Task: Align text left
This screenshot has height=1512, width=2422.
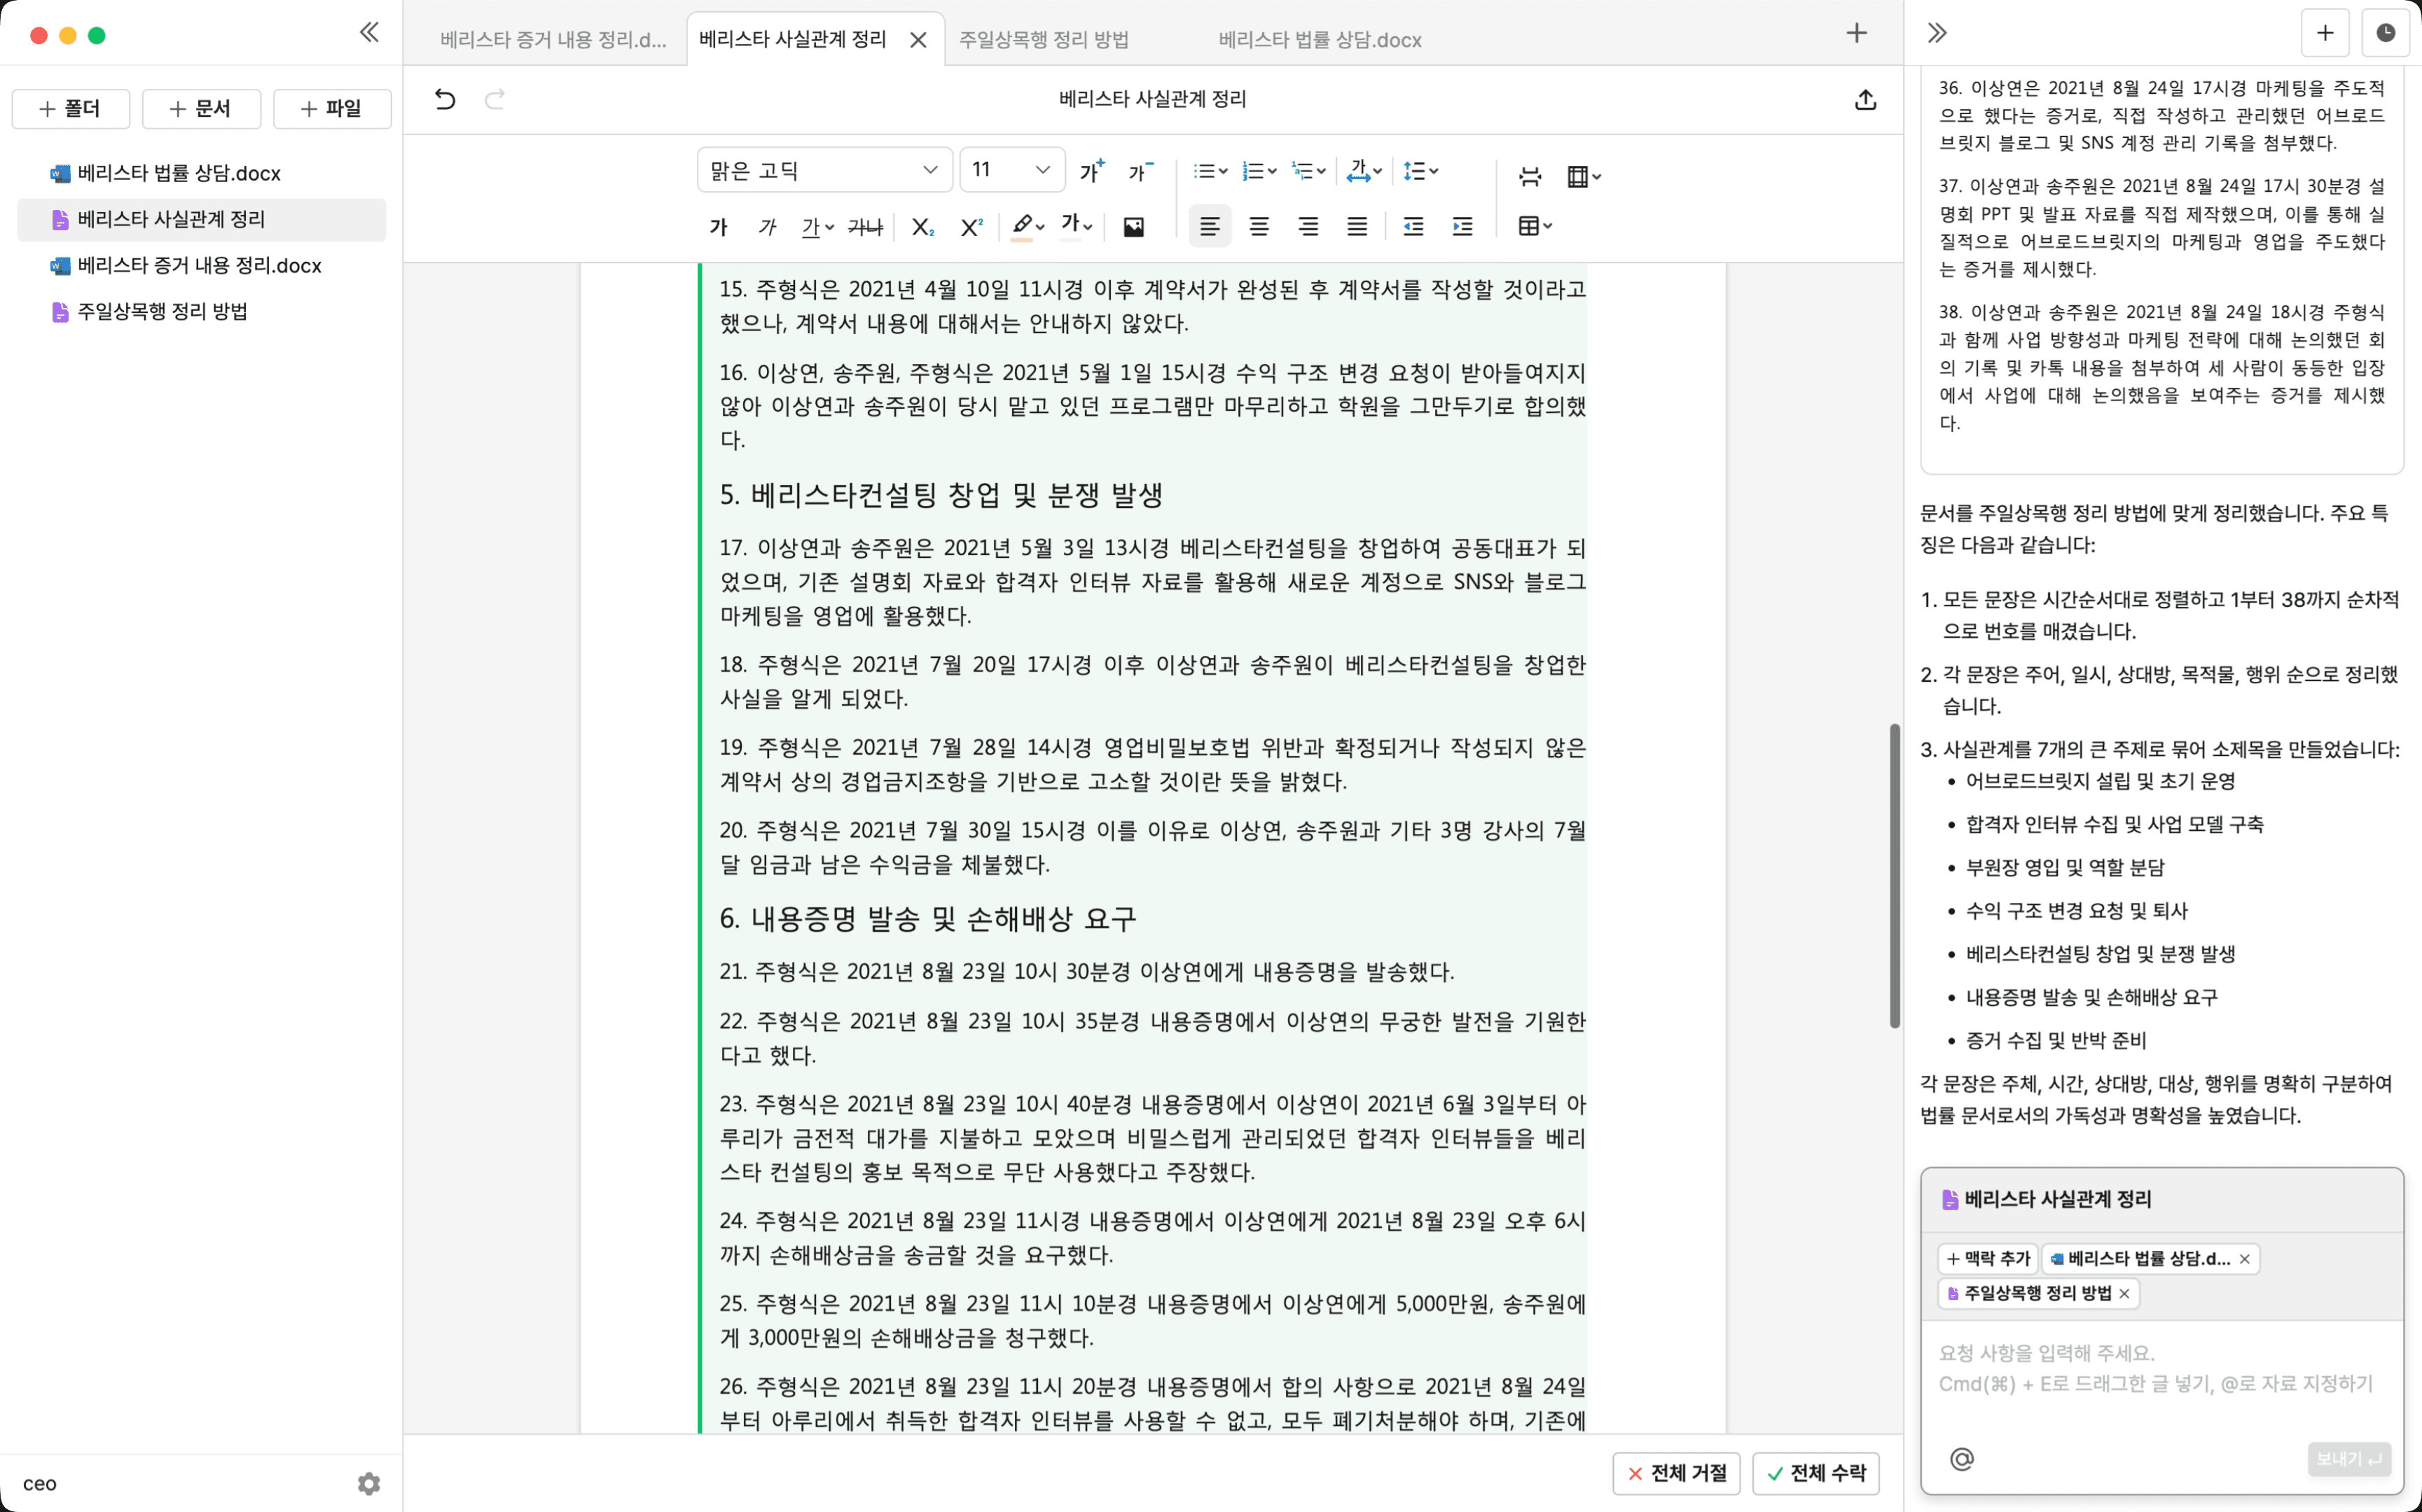Action: pyautogui.click(x=1210, y=227)
